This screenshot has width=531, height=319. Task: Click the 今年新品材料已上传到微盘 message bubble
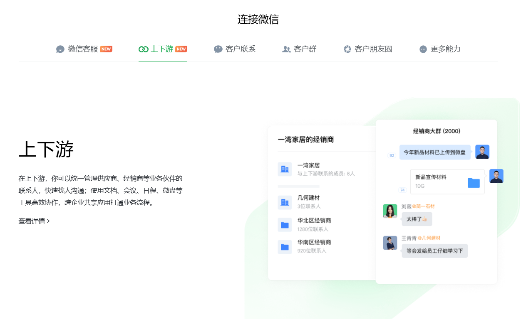pos(434,152)
